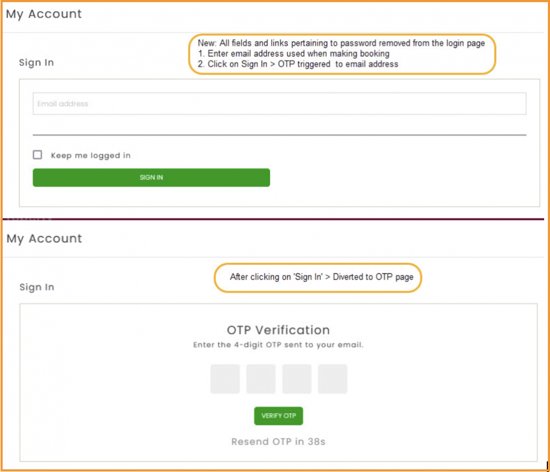Select the second OTP digit box
Viewport: 550px width, 472px height.
tap(261, 379)
